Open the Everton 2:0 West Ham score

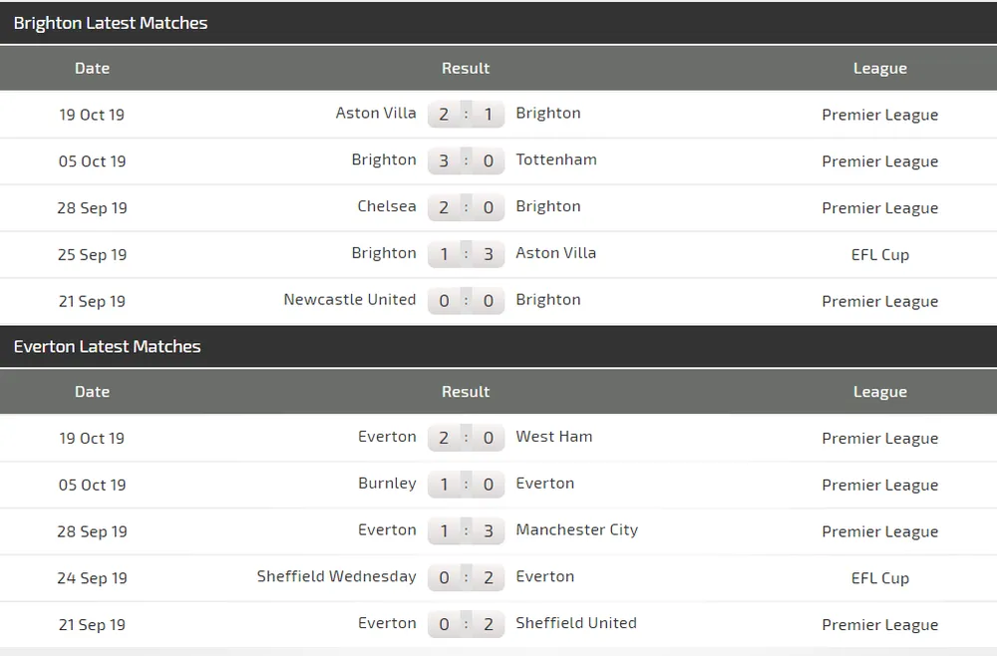click(466, 437)
